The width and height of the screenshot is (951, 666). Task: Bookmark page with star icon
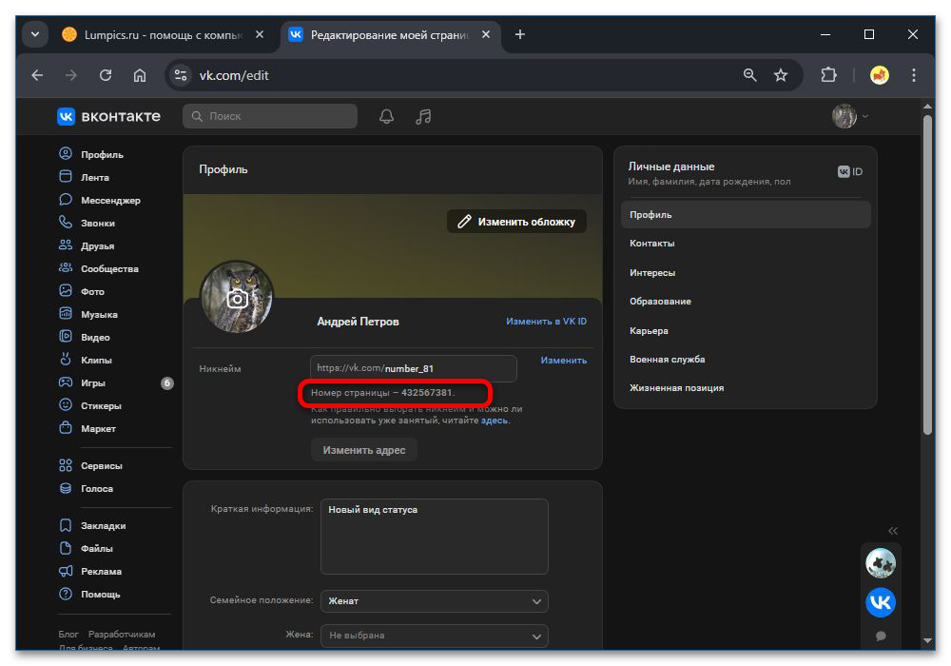coord(781,75)
